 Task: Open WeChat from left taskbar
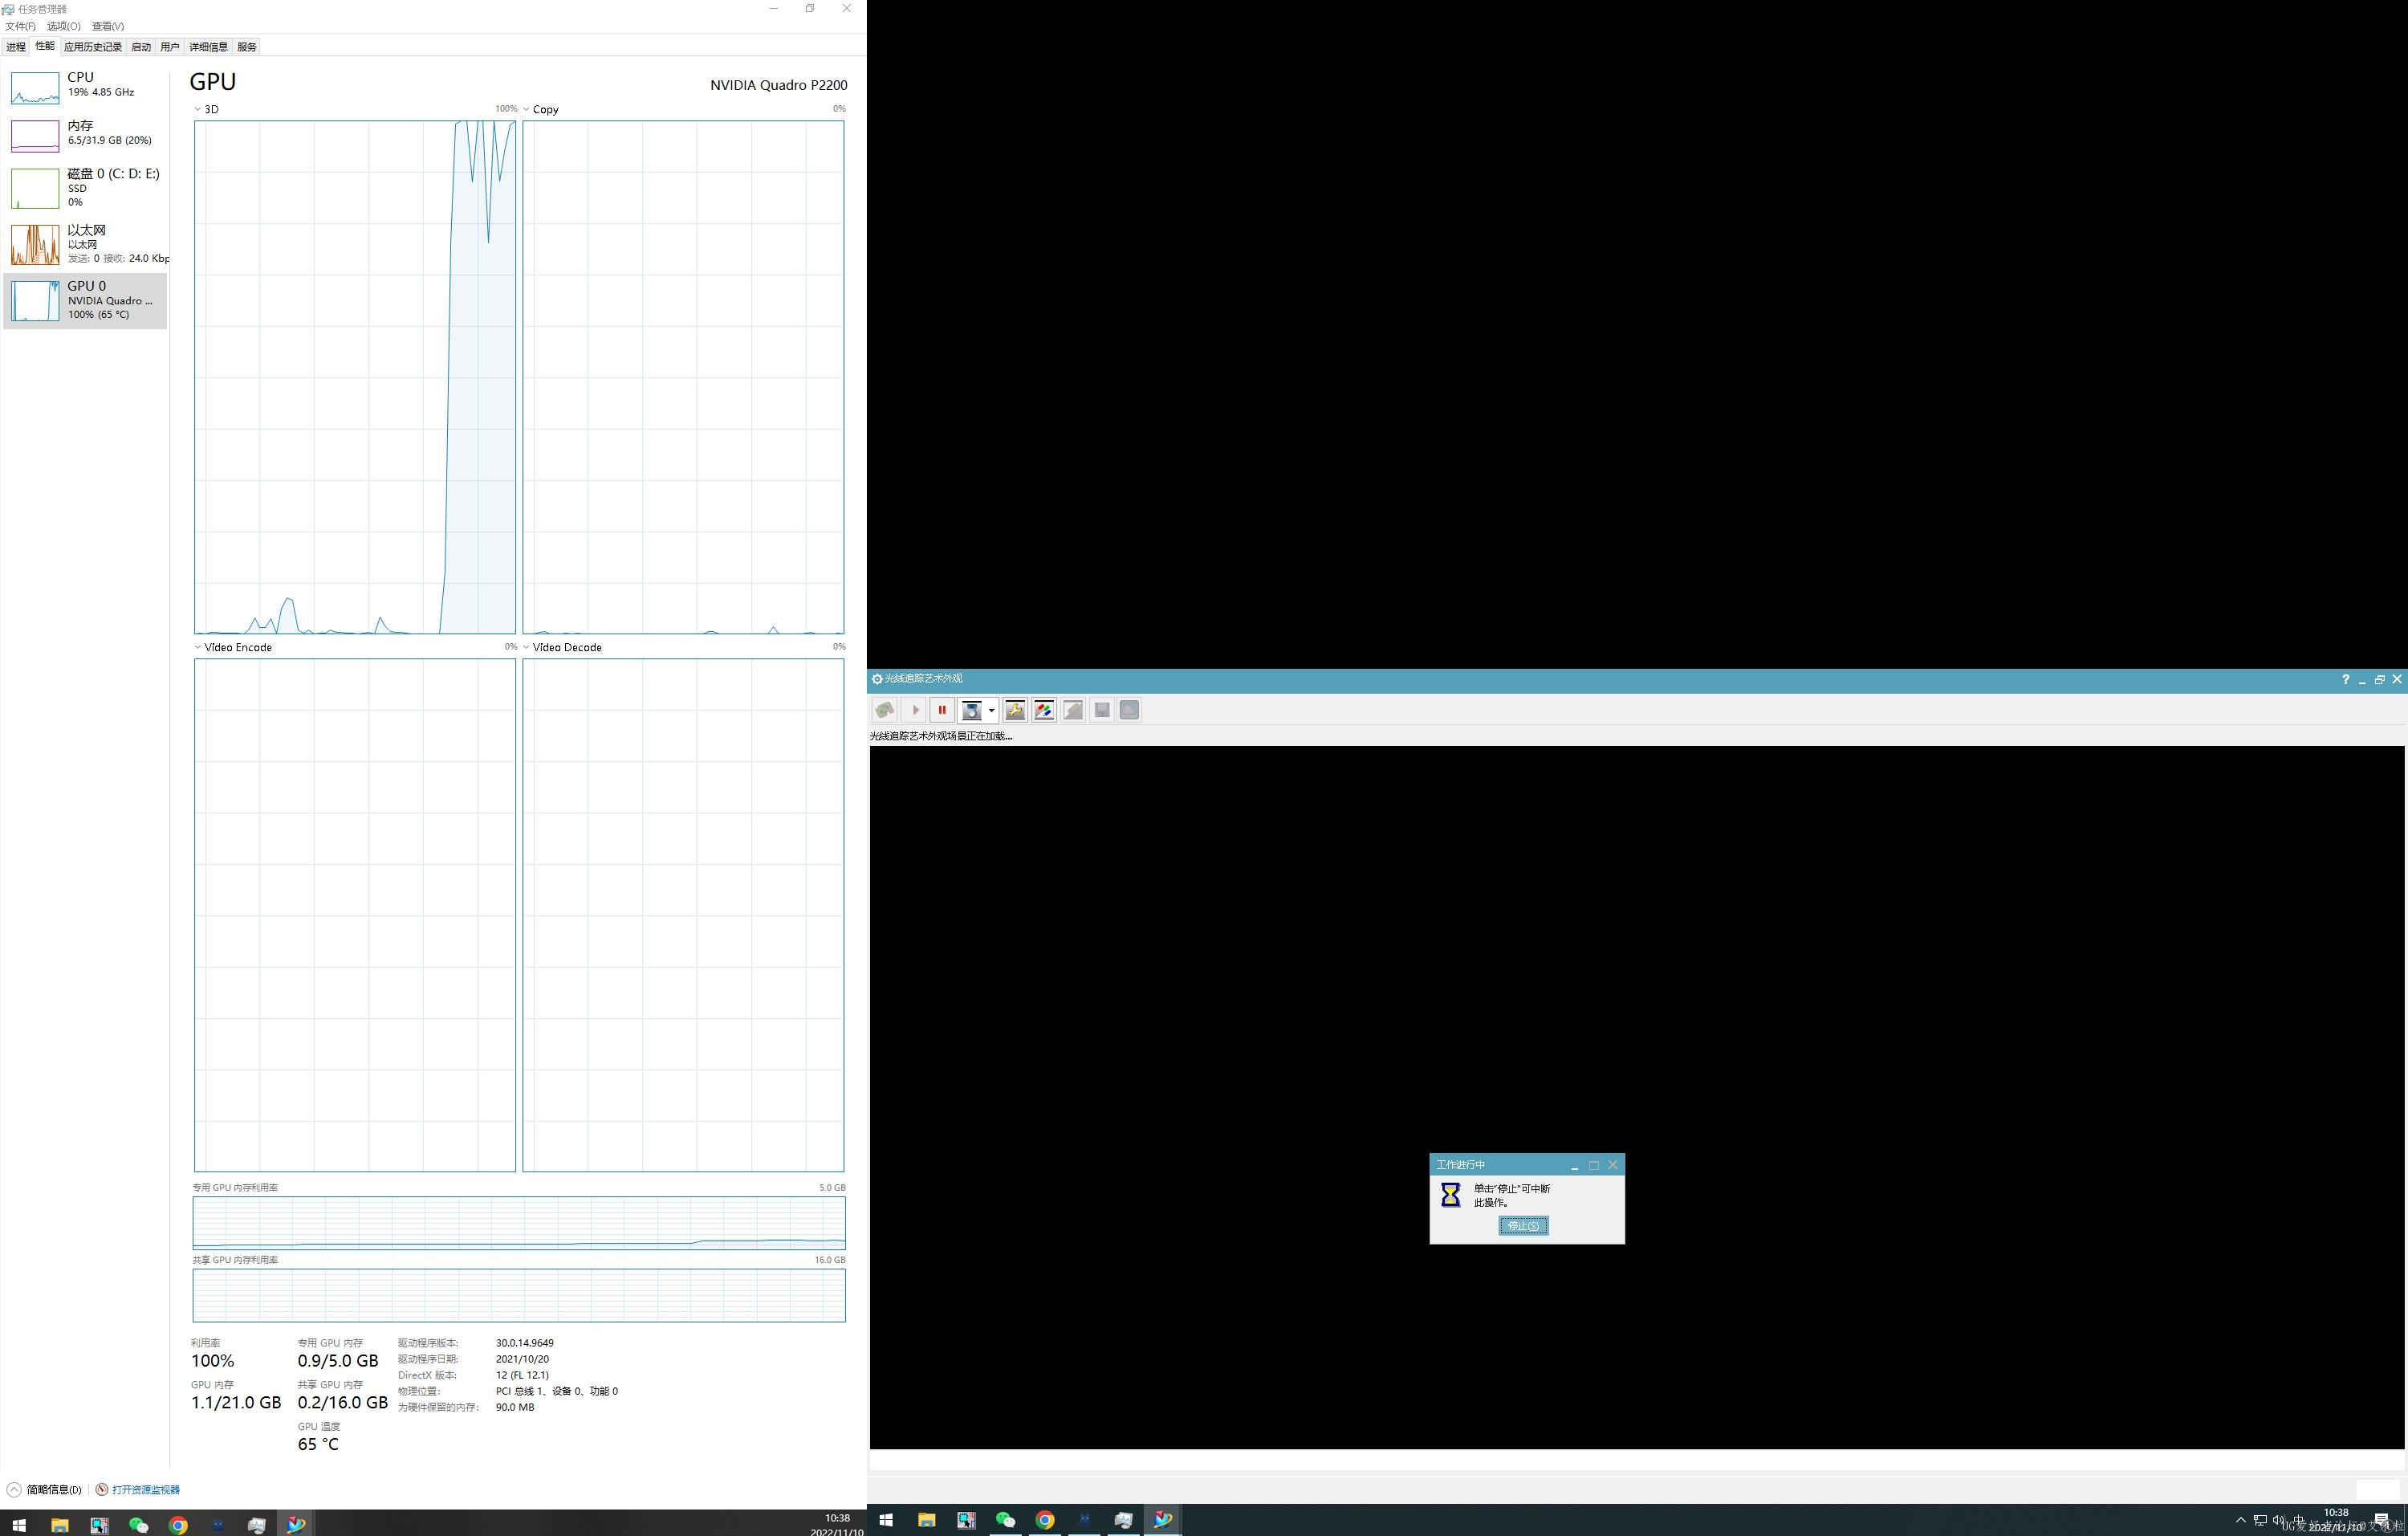pyautogui.click(x=138, y=1525)
